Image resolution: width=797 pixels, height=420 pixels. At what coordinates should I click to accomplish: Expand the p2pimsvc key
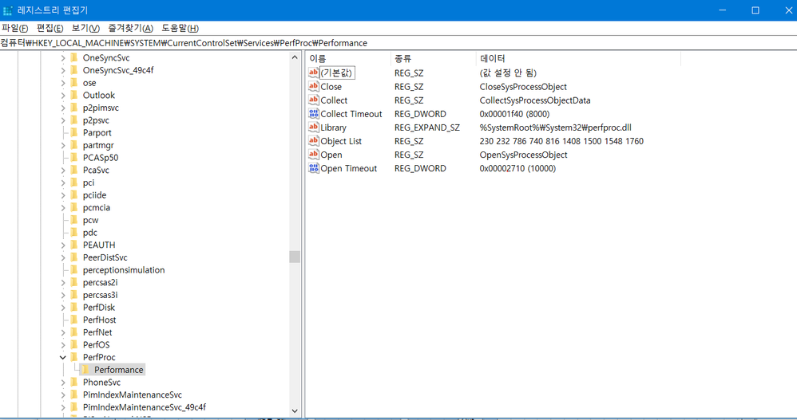tap(63, 108)
